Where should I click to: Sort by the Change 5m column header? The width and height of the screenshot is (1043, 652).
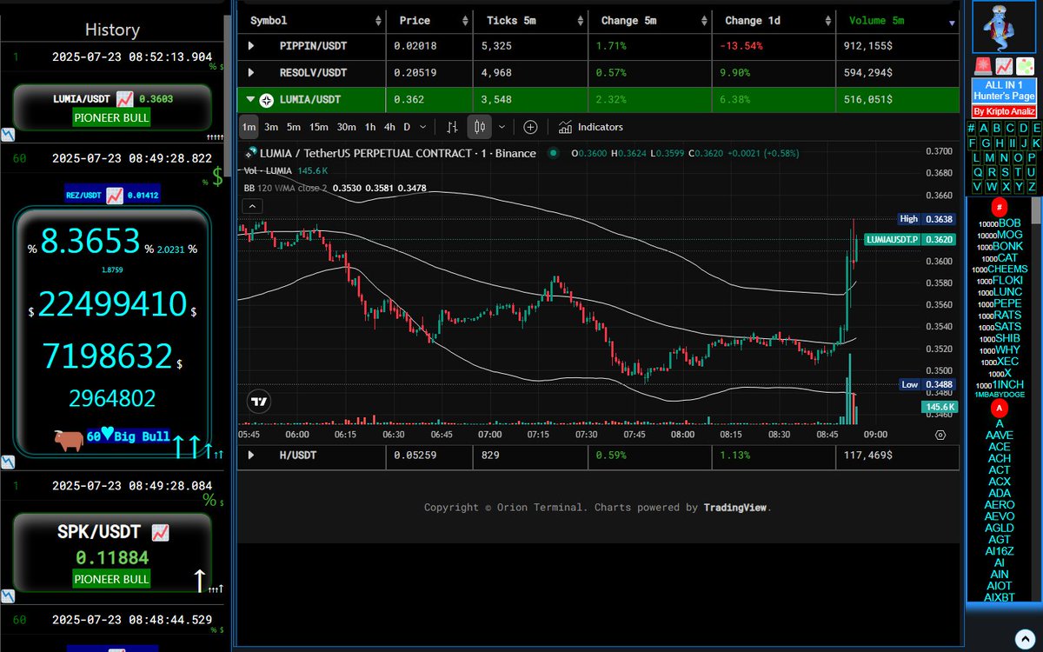tap(650, 20)
